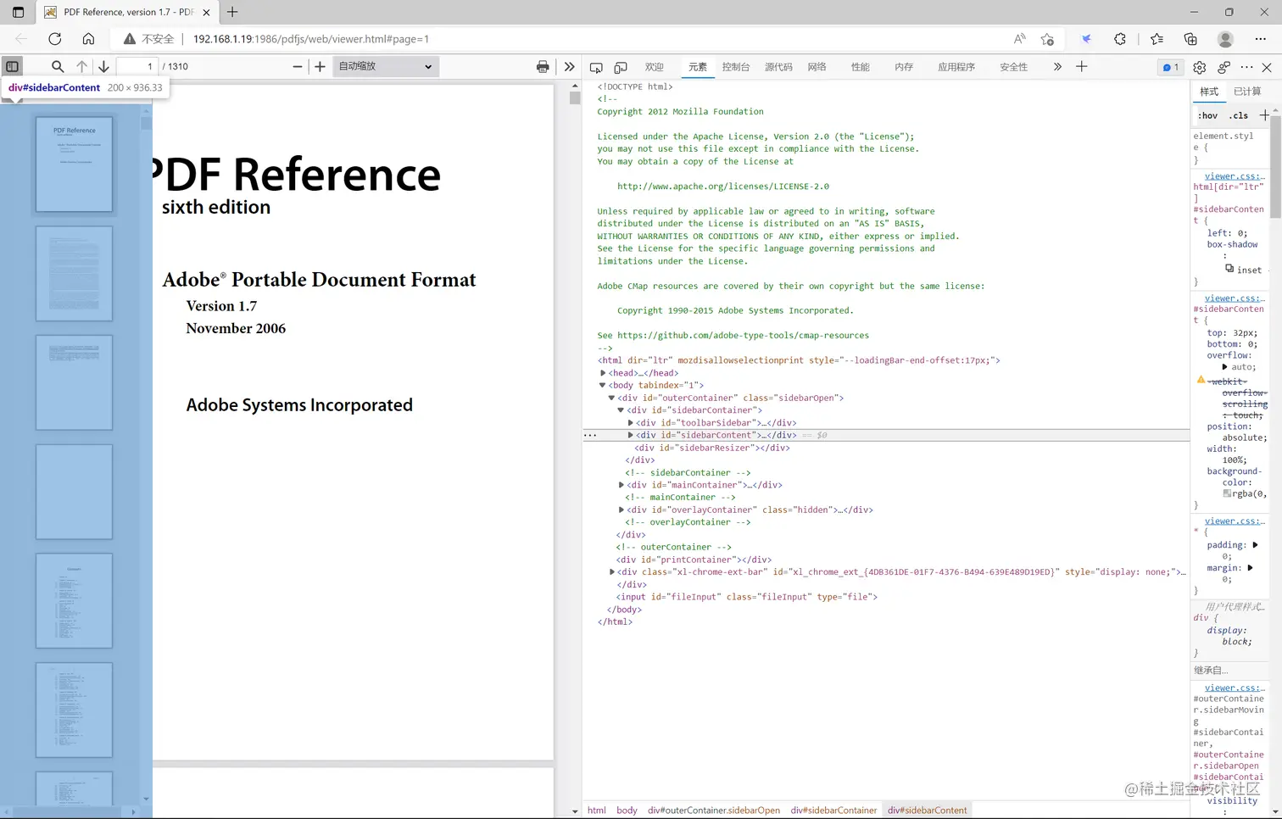
Task: Zoom out with the minus button
Action: click(x=297, y=66)
